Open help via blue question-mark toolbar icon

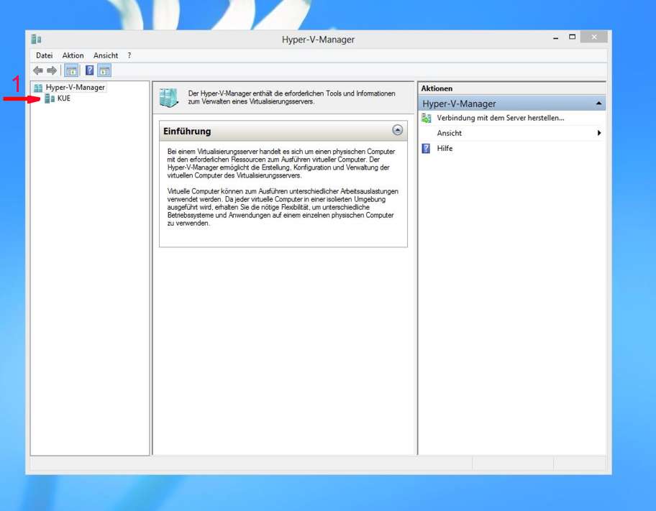[x=89, y=70]
